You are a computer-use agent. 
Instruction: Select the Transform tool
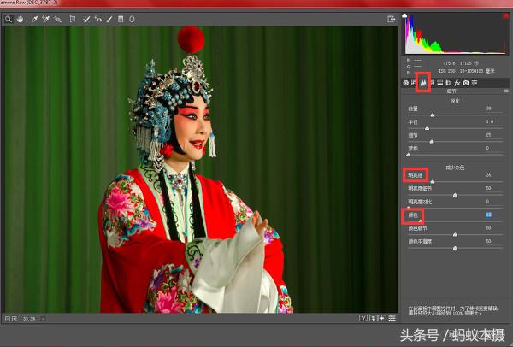pos(73,20)
